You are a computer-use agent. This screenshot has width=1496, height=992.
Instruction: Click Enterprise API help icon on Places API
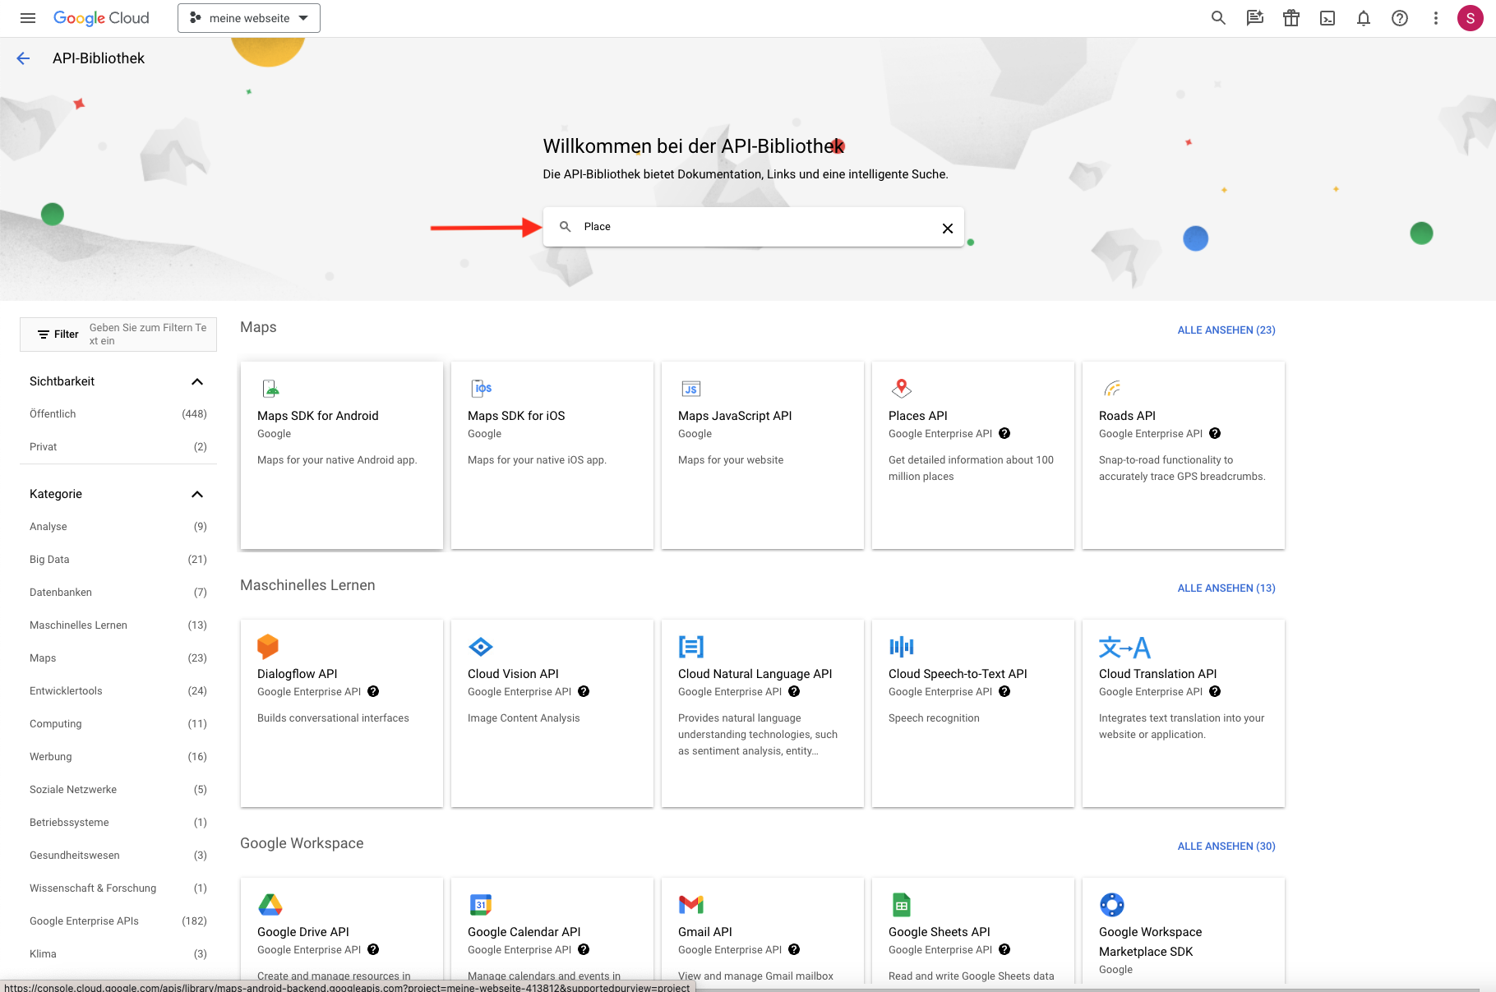click(1004, 434)
